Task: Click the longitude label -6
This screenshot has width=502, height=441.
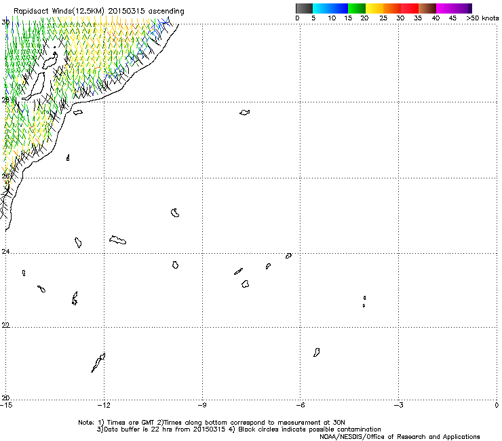Action: click(300, 406)
